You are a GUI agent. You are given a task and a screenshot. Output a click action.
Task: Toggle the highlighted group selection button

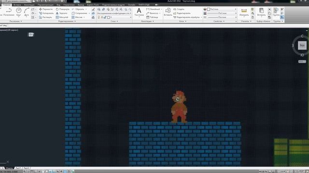coord(282,17)
